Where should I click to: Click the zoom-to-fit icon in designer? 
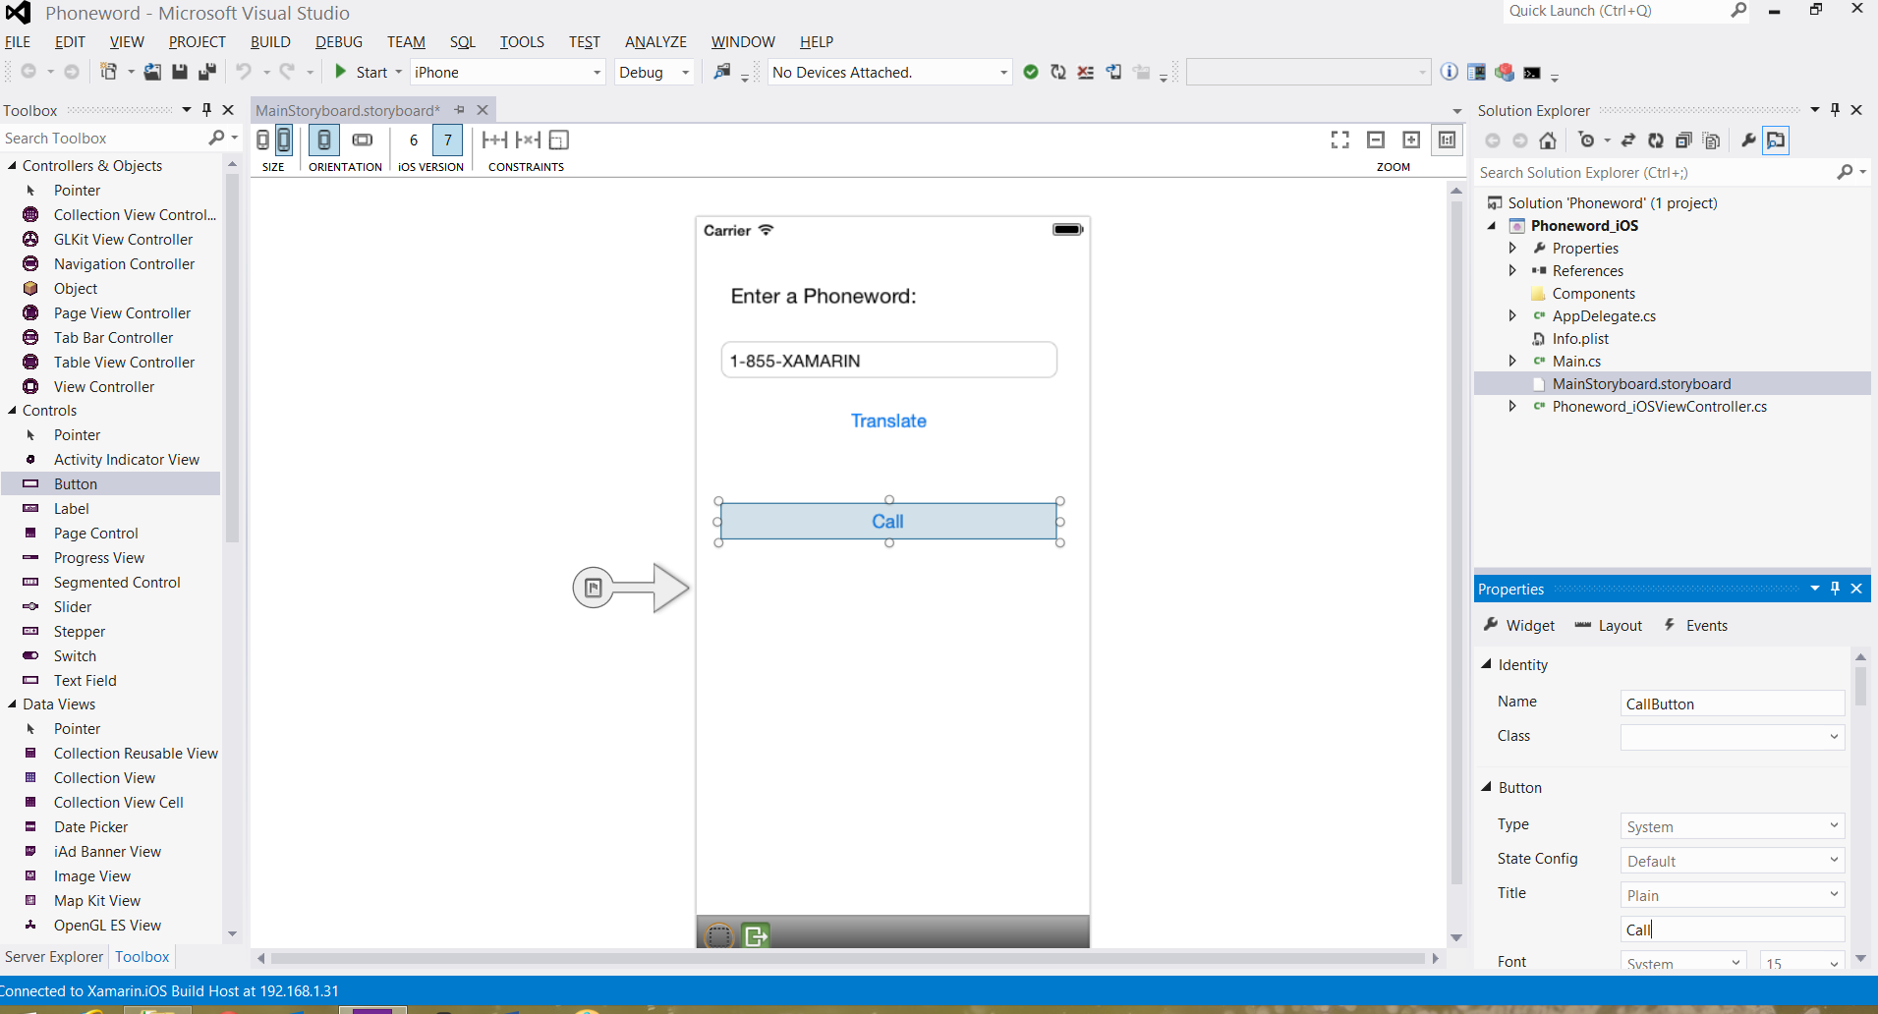click(1339, 141)
